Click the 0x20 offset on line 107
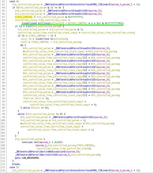 [x=57, y=142]
